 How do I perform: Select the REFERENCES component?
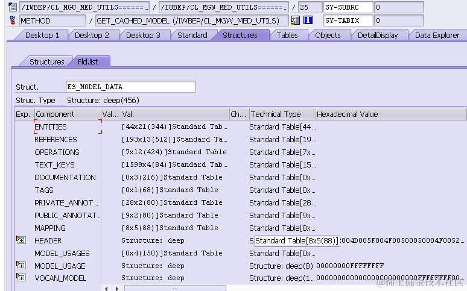(x=56, y=140)
